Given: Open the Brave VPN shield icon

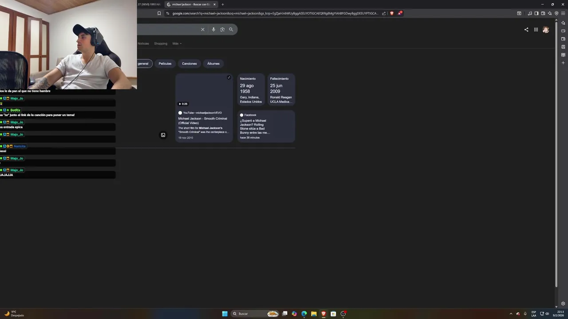Looking at the screenshot, I should (556, 13).
